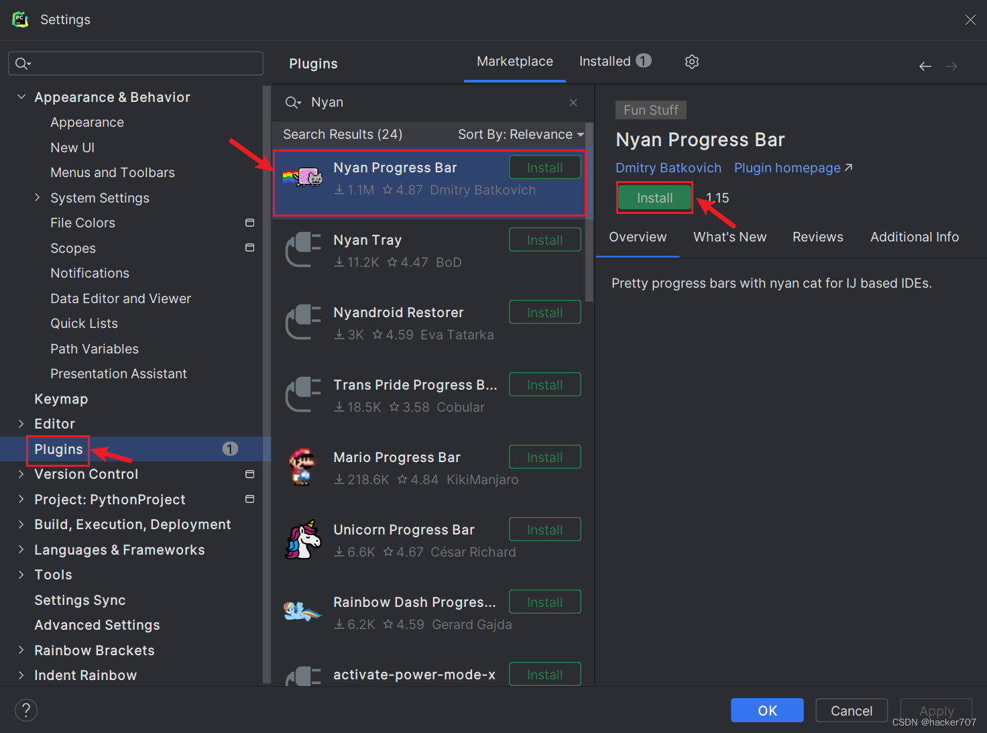The width and height of the screenshot is (987, 733).
Task: Click the Project: PythonProject project-level icon
Action: click(250, 500)
